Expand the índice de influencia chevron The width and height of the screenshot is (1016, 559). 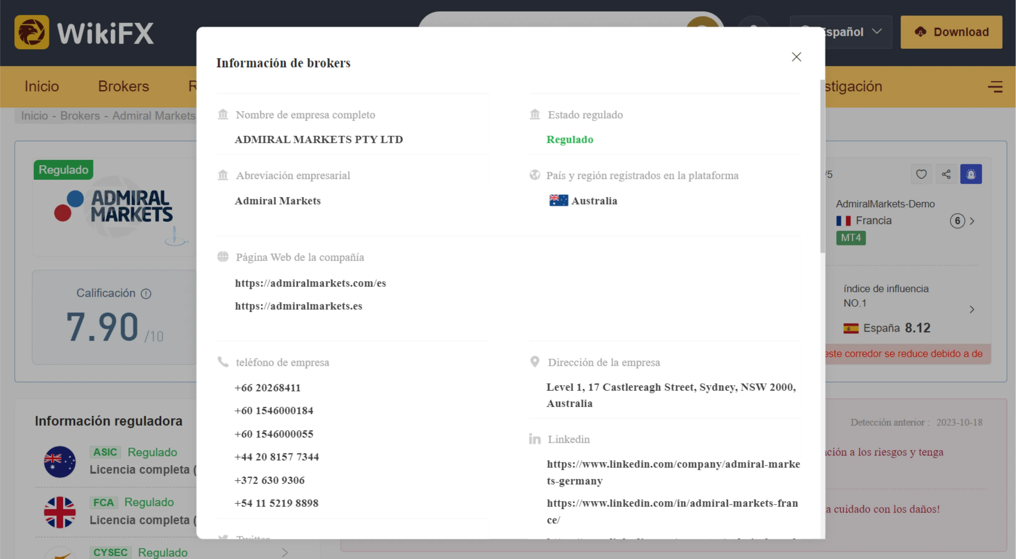[x=972, y=309]
